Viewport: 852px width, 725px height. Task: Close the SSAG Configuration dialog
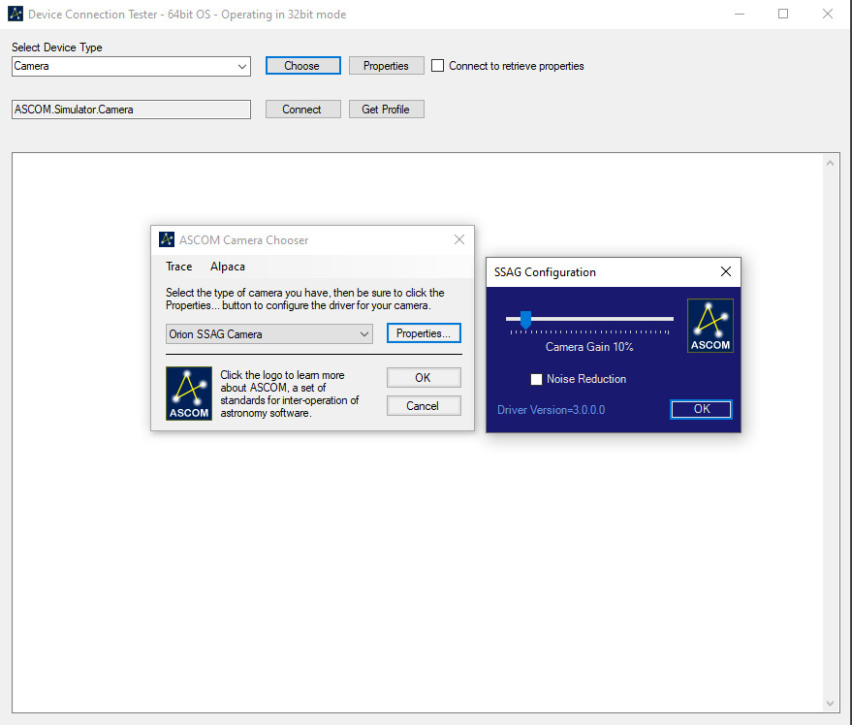pos(726,271)
